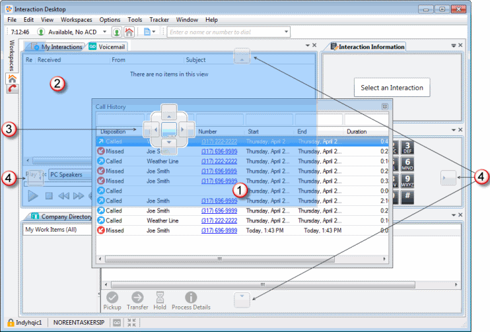Click the green agent status toolbar icon
The width and height of the screenshot is (490, 332).
click(116, 32)
